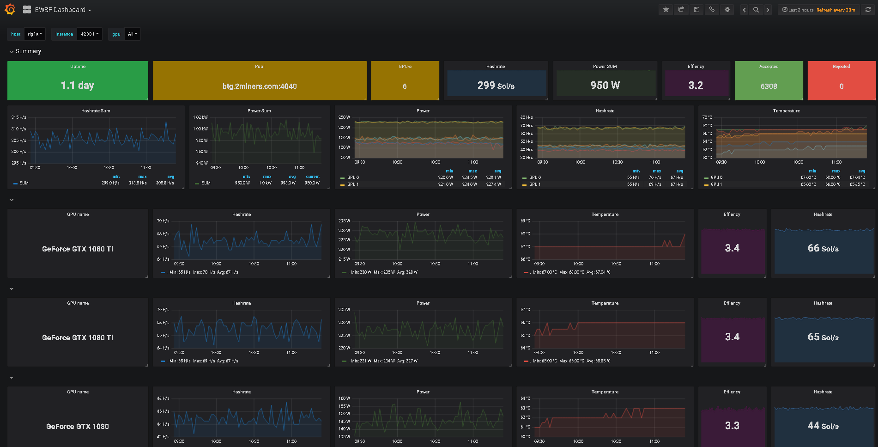This screenshot has height=447, width=878.
Task: Toggle GPU 1 series in Summary Temperature legend
Action: point(716,184)
